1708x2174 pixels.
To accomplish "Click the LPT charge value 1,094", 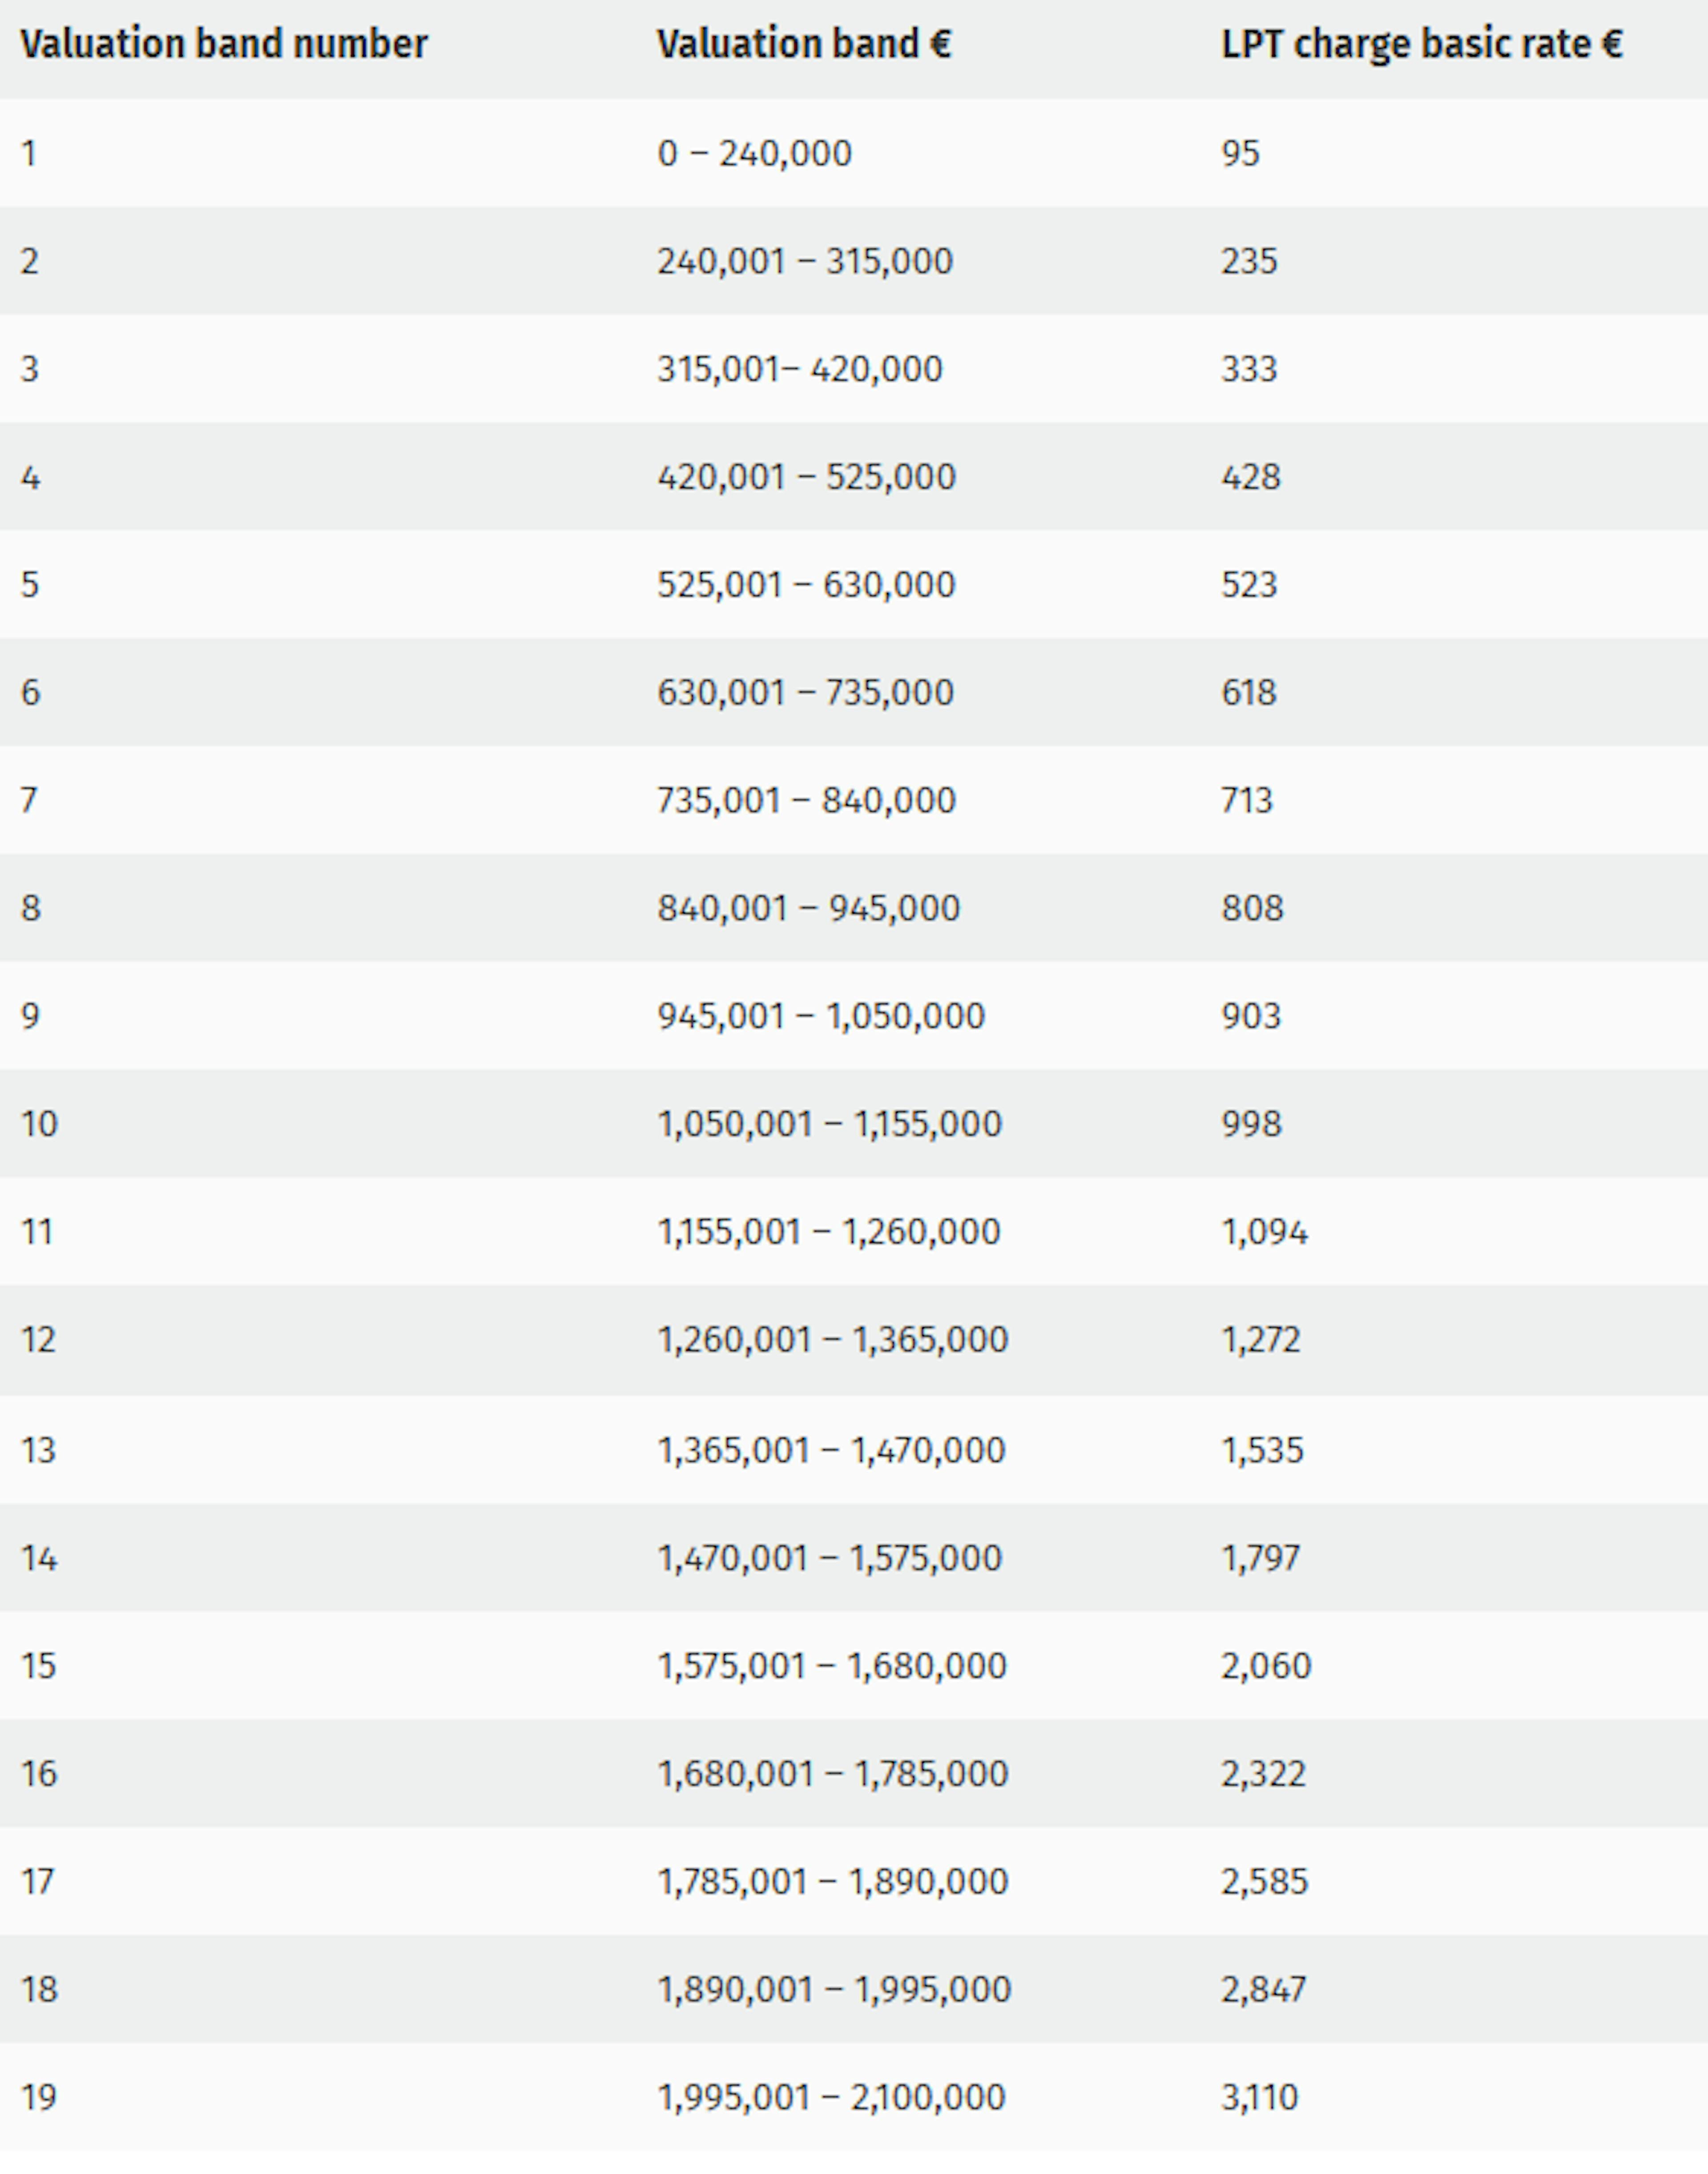I will (1264, 1233).
